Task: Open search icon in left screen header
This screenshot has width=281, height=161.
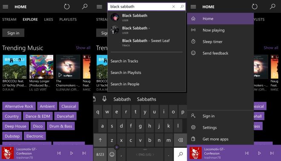Action: coord(85,7)
